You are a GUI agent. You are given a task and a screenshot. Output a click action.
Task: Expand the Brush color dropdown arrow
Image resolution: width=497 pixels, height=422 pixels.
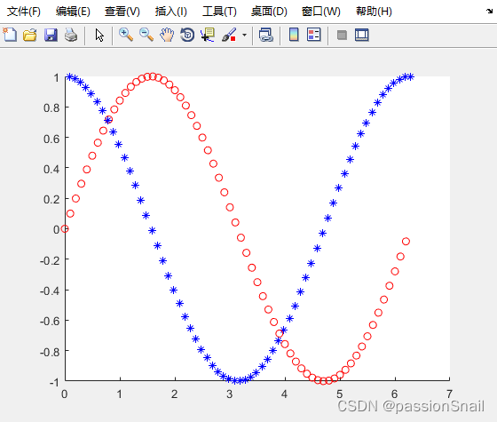tap(244, 35)
